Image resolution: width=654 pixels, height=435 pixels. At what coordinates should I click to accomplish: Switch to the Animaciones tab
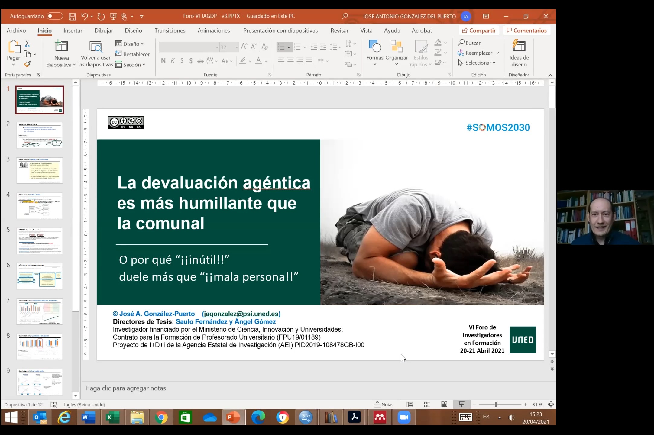click(x=214, y=31)
